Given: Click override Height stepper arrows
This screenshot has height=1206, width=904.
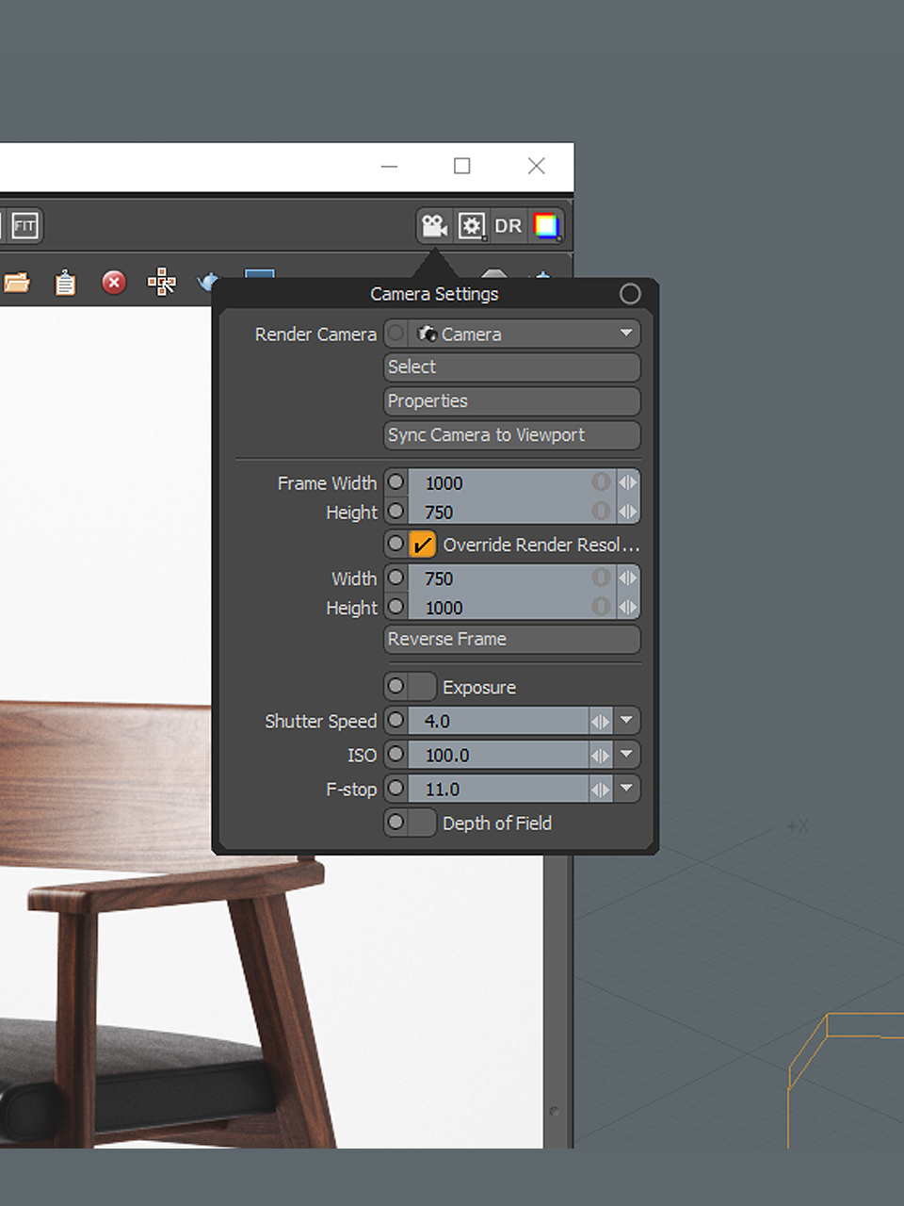Looking at the screenshot, I should [x=628, y=607].
